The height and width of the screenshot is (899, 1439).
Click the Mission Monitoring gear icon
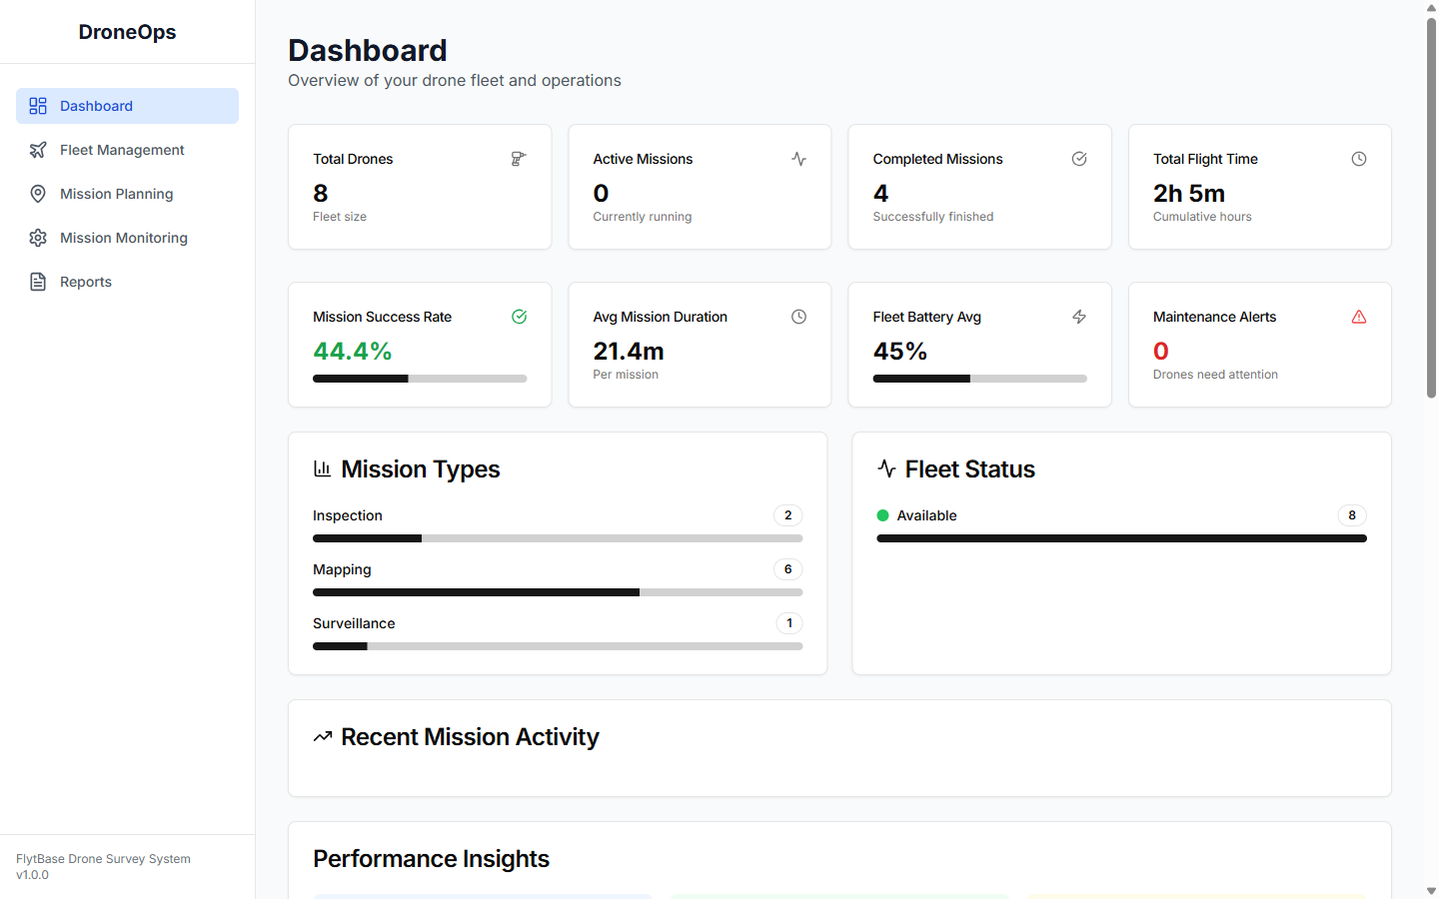(x=38, y=238)
